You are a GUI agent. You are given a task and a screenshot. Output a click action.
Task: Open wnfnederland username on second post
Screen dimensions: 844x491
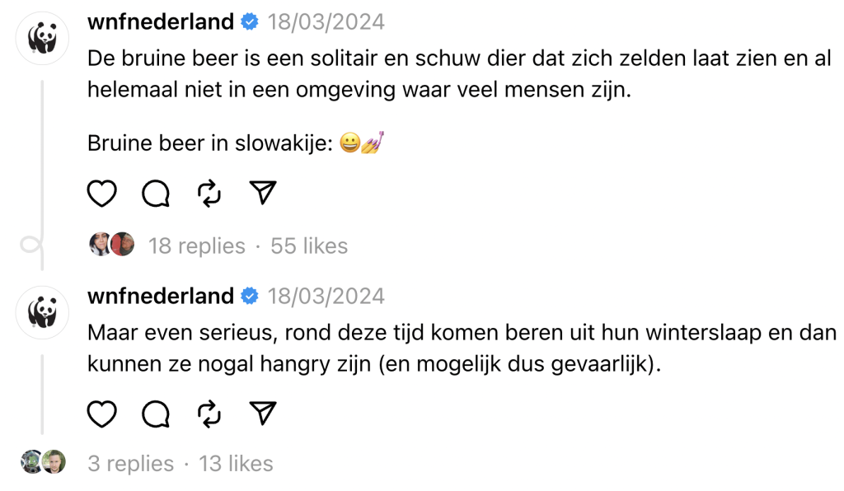(161, 296)
